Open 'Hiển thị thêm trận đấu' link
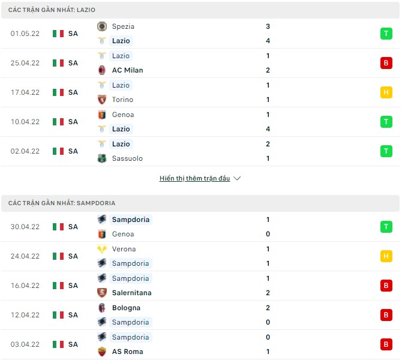405x360 pixels. 194,179
